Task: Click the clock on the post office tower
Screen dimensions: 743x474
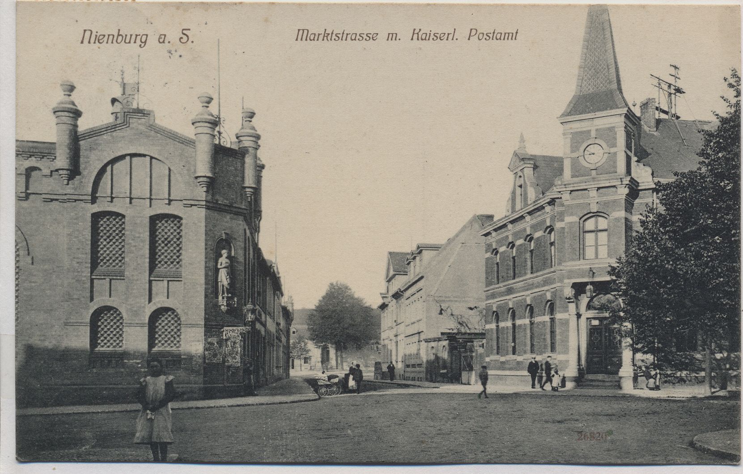Action: point(593,153)
